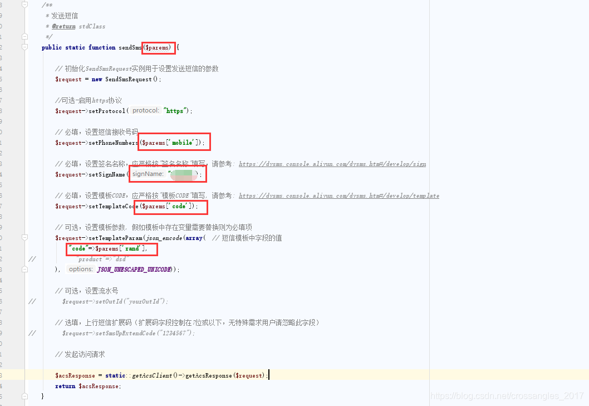The height and width of the screenshot is (406, 589).
Task: Click the fold end marker at the function's closing brace
Action: (x=25, y=396)
